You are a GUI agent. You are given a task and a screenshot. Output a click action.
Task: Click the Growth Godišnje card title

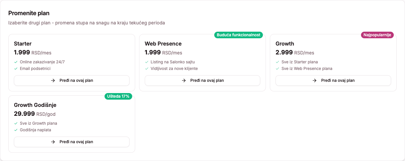35,105
